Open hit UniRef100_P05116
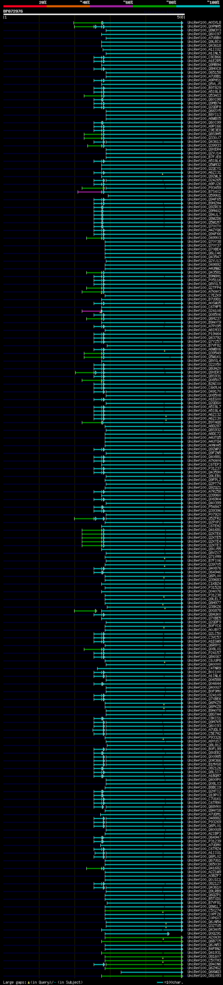 click(204, 280)
